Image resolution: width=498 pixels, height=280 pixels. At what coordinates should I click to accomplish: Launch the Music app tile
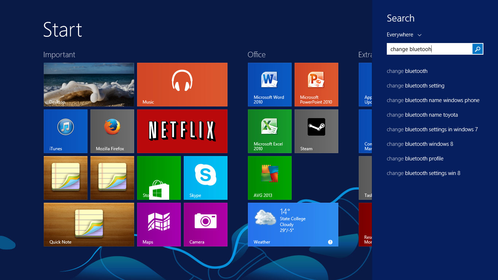[182, 85]
